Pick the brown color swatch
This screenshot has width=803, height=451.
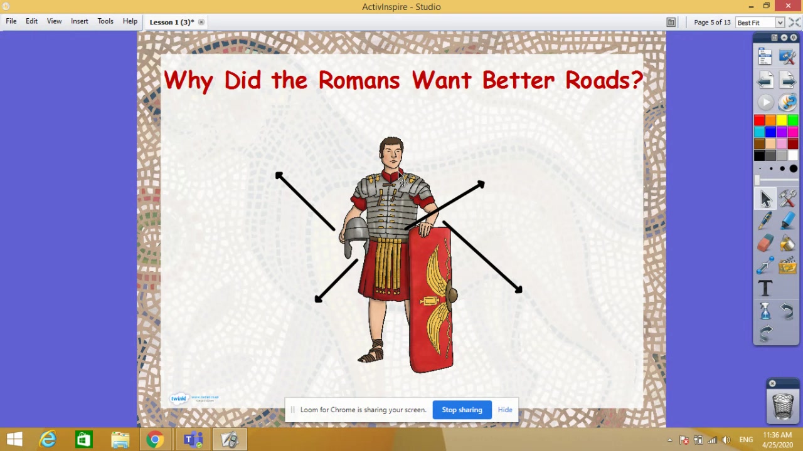pyautogui.click(x=759, y=143)
